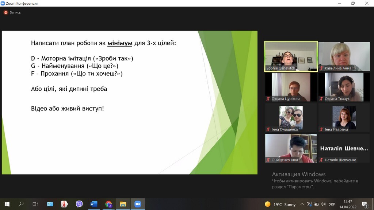
Task: Click the Zoom icon in taskbar
Action: click(138, 204)
